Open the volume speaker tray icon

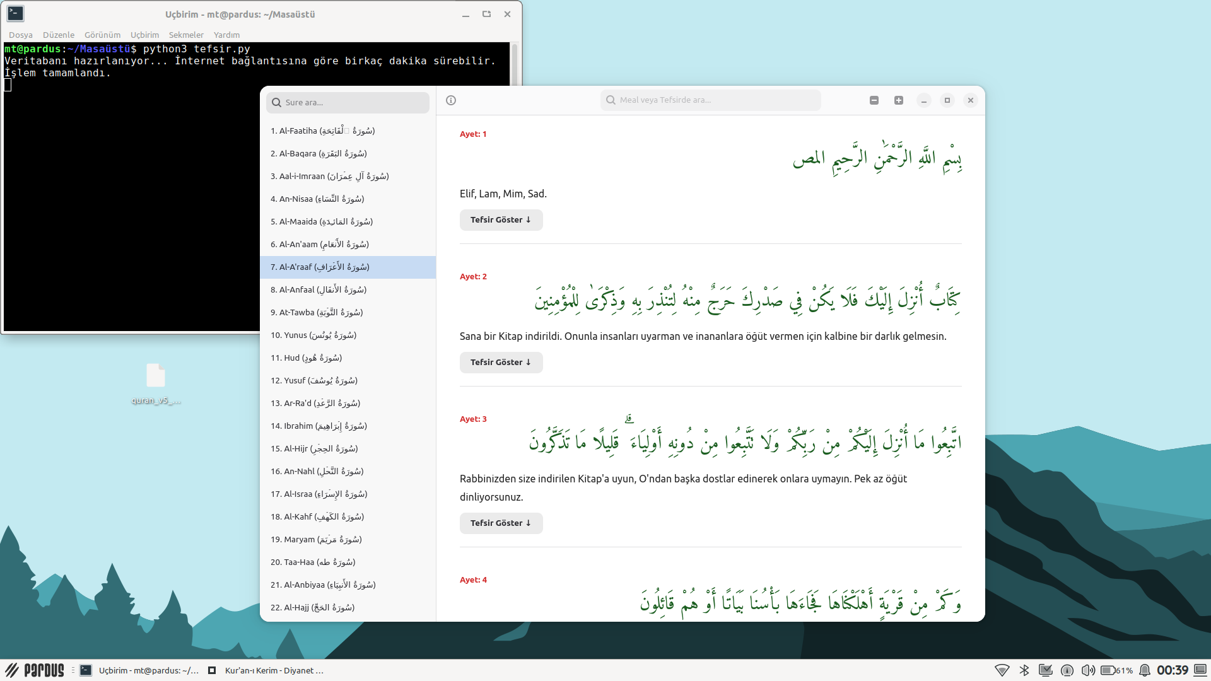[1088, 670]
